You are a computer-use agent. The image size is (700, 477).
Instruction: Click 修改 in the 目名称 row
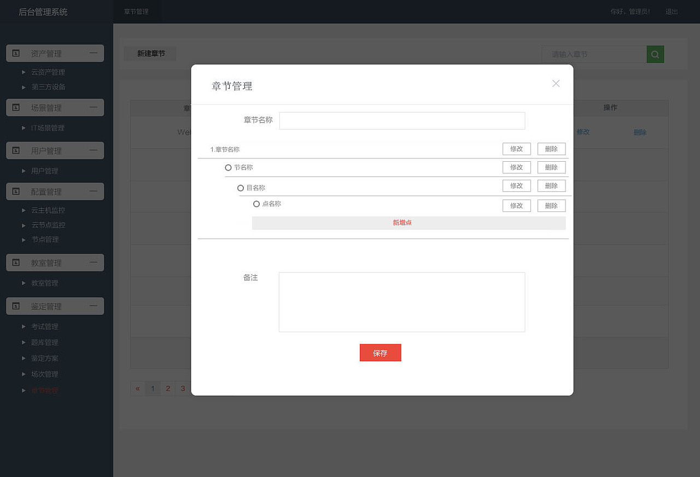[517, 186]
